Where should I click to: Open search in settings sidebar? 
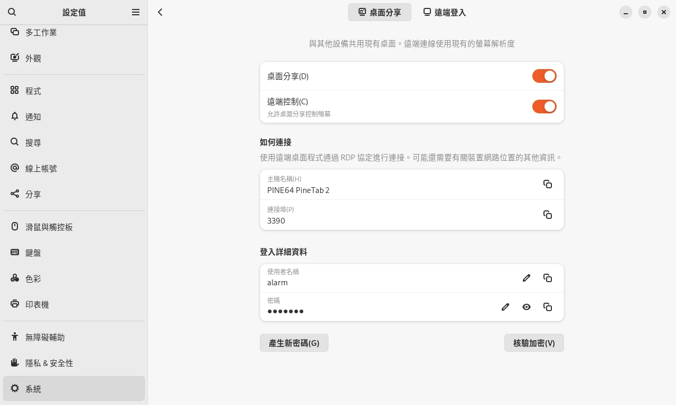[12, 12]
